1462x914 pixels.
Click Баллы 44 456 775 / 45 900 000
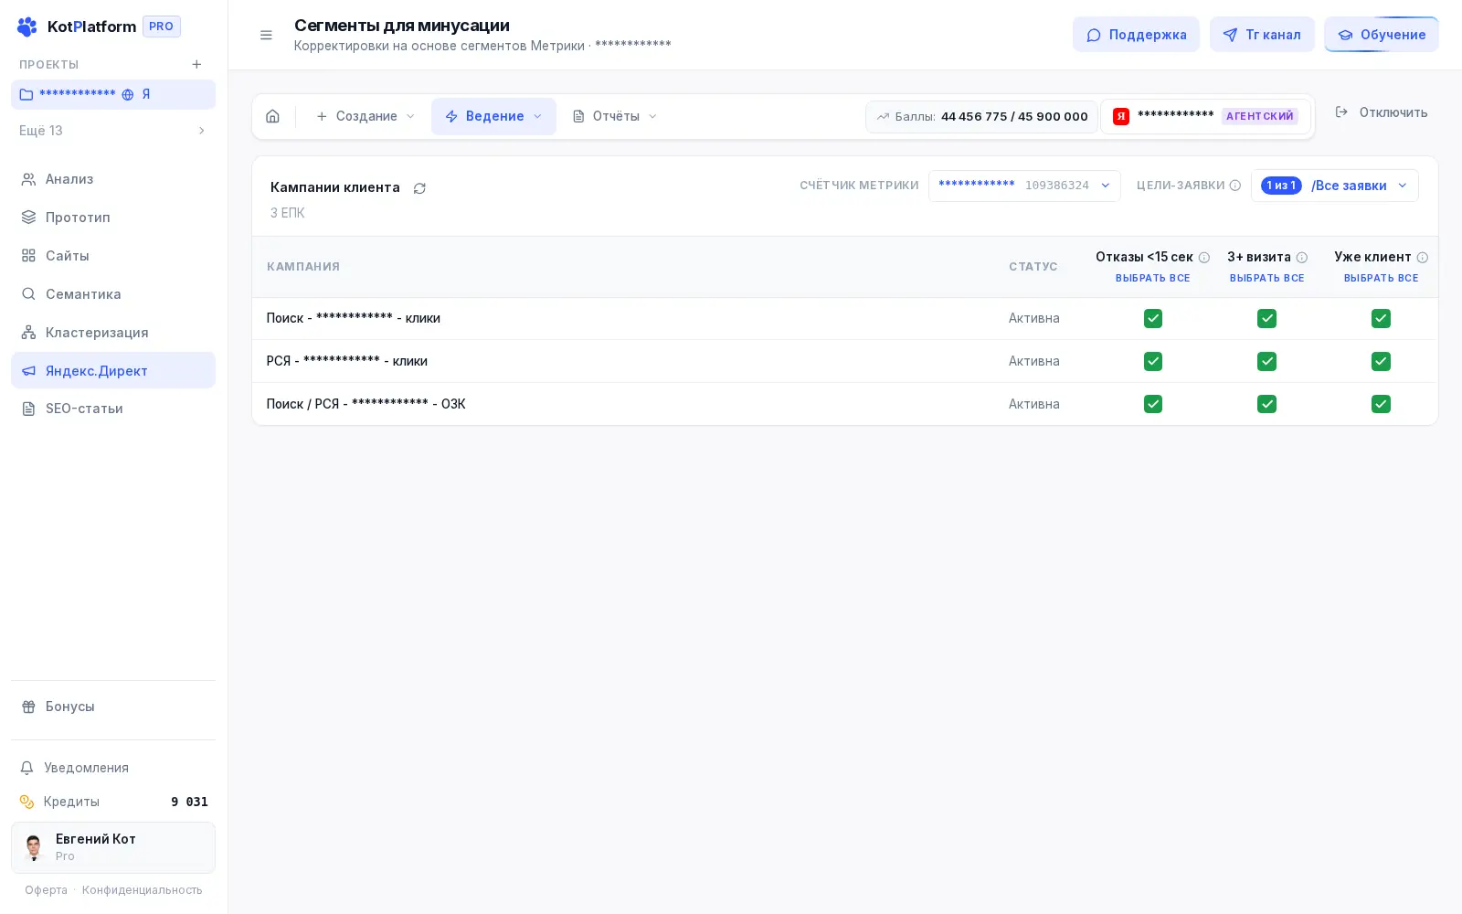tap(981, 117)
